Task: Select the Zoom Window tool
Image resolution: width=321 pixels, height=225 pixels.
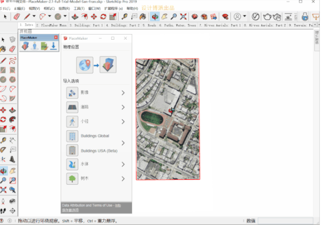Action: (x=12, y=180)
